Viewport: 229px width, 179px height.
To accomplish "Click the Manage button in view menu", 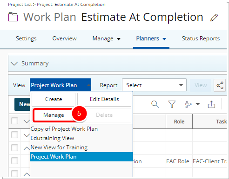I will pos(54,115).
